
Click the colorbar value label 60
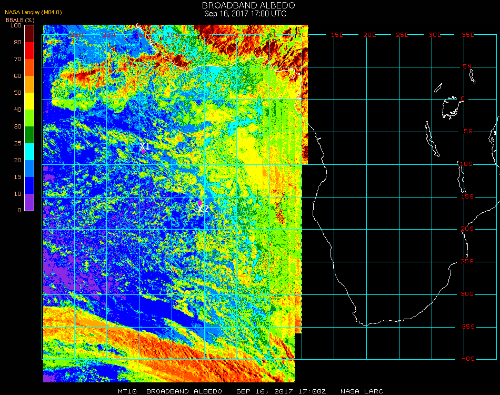point(17,76)
